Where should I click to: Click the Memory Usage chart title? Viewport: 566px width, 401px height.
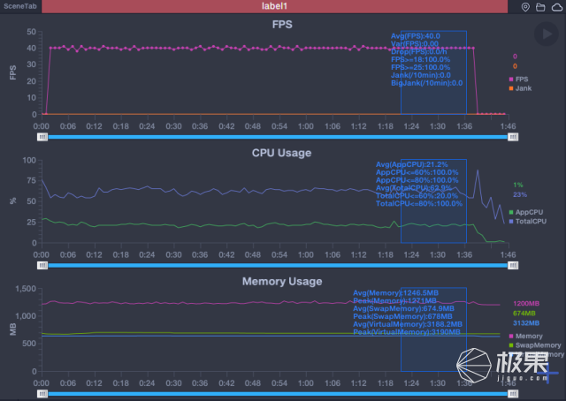(x=282, y=281)
